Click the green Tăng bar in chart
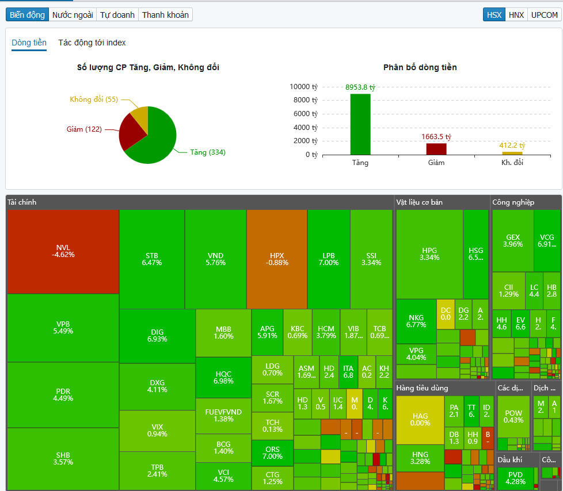Image resolution: width=563 pixels, height=491 pixels. click(x=360, y=124)
